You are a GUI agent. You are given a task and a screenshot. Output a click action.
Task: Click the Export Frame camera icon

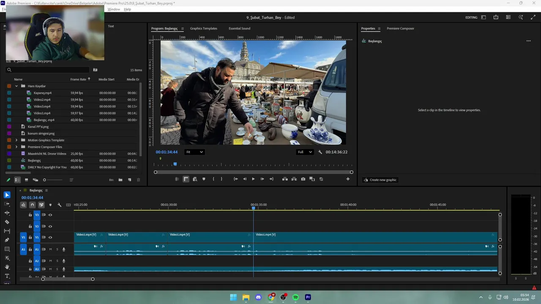(303, 179)
